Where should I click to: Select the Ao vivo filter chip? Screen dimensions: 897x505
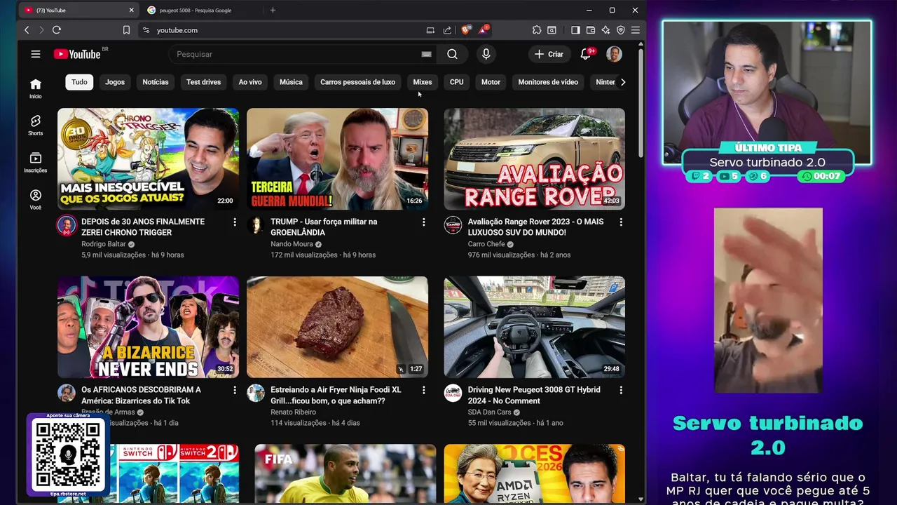250,82
